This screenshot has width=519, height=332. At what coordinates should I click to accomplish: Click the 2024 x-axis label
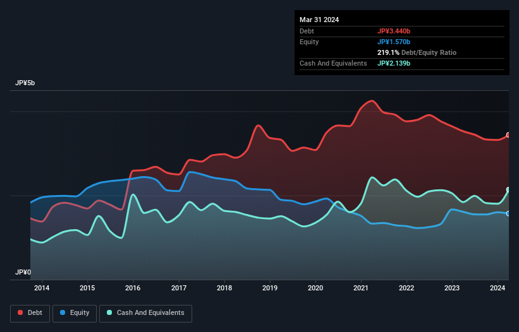pos(498,288)
